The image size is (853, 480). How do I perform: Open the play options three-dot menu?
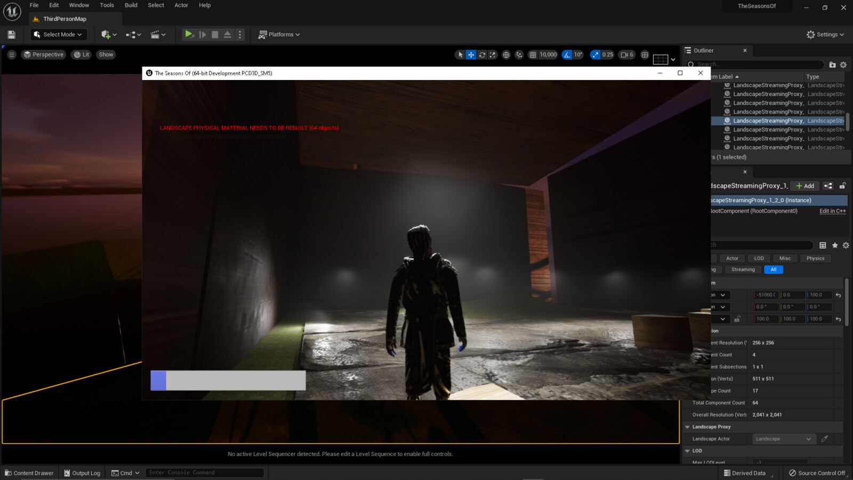pos(240,35)
